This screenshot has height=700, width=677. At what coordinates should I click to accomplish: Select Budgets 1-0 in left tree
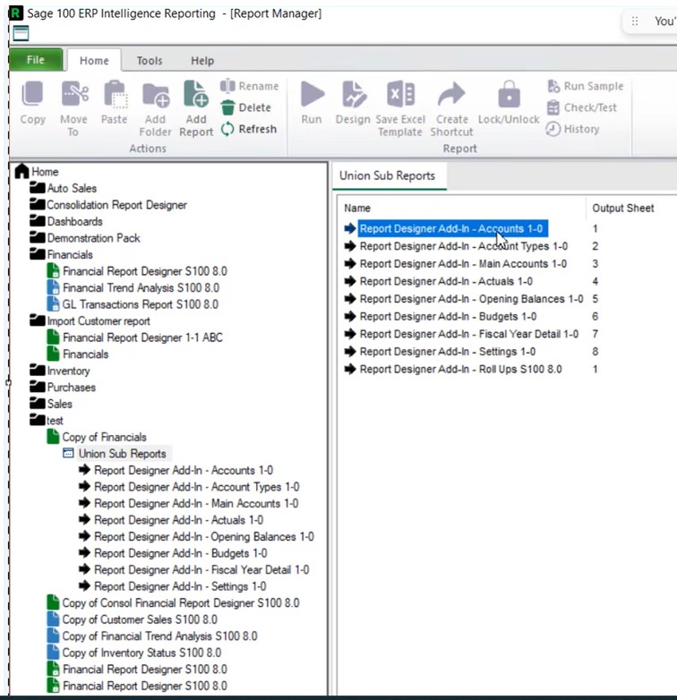click(x=180, y=552)
